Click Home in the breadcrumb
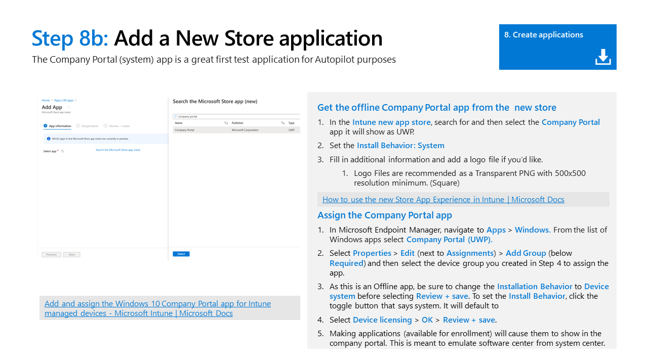 46,100
